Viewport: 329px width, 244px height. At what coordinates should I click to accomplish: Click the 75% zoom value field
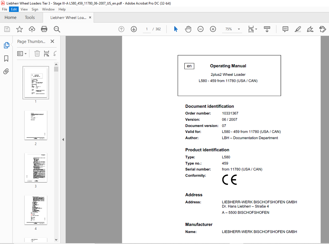tap(229, 29)
